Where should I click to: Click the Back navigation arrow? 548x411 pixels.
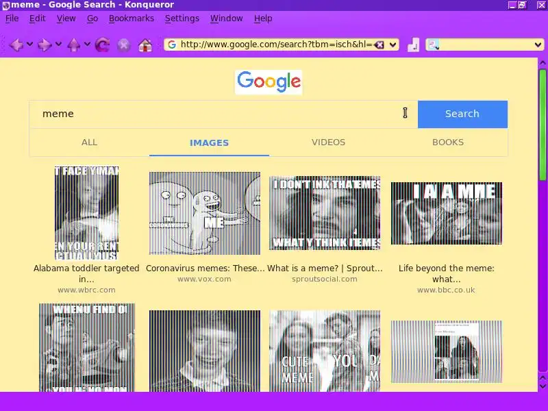(16, 45)
